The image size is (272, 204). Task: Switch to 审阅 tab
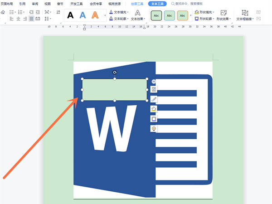(35, 4)
